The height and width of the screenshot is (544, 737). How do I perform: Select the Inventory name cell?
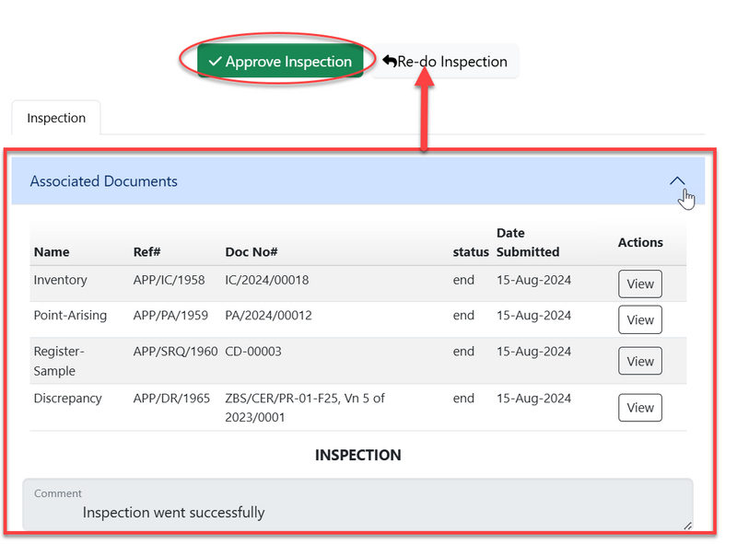click(x=61, y=280)
